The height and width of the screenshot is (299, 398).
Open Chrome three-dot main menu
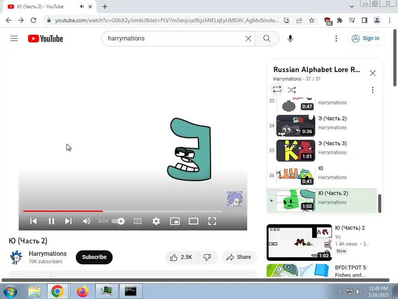389,20
